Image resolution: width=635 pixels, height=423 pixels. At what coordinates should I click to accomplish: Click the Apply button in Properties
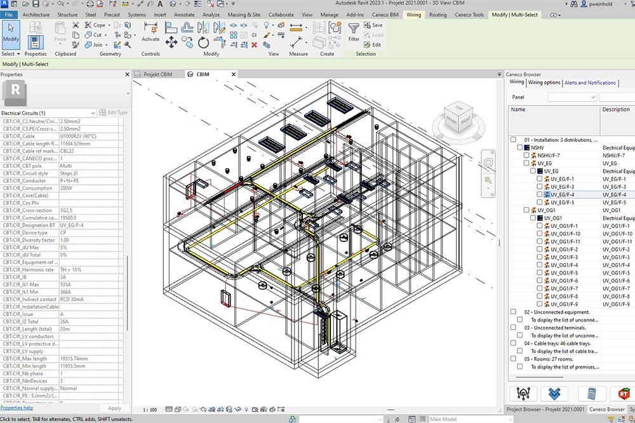pos(114,408)
